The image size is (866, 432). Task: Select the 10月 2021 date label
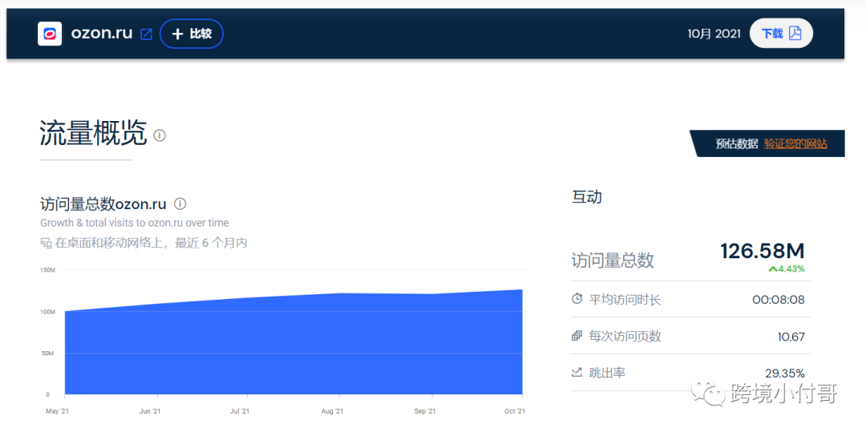pos(714,34)
